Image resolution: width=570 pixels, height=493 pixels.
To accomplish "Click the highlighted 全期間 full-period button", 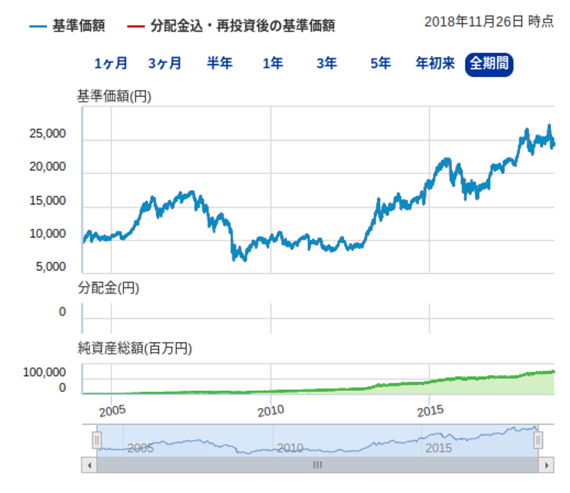I will pos(489,64).
